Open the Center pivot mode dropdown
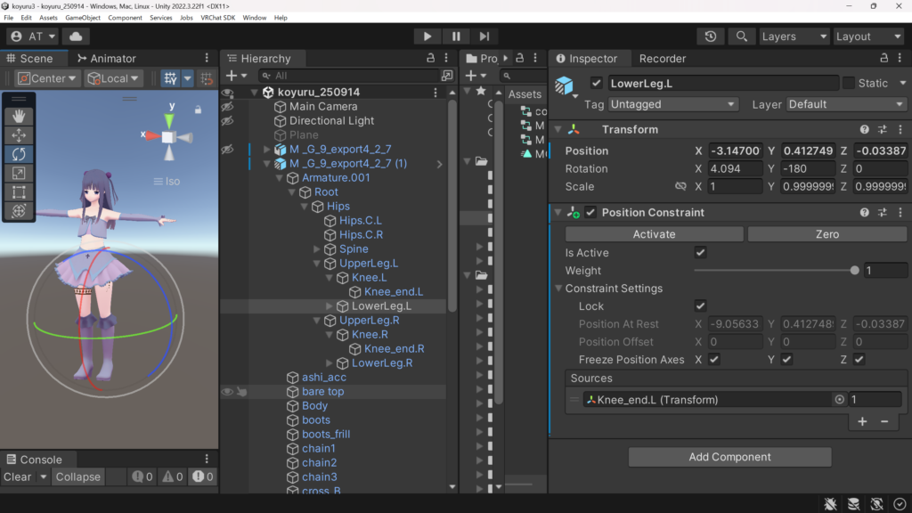The image size is (912, 513). pos(47,78)
